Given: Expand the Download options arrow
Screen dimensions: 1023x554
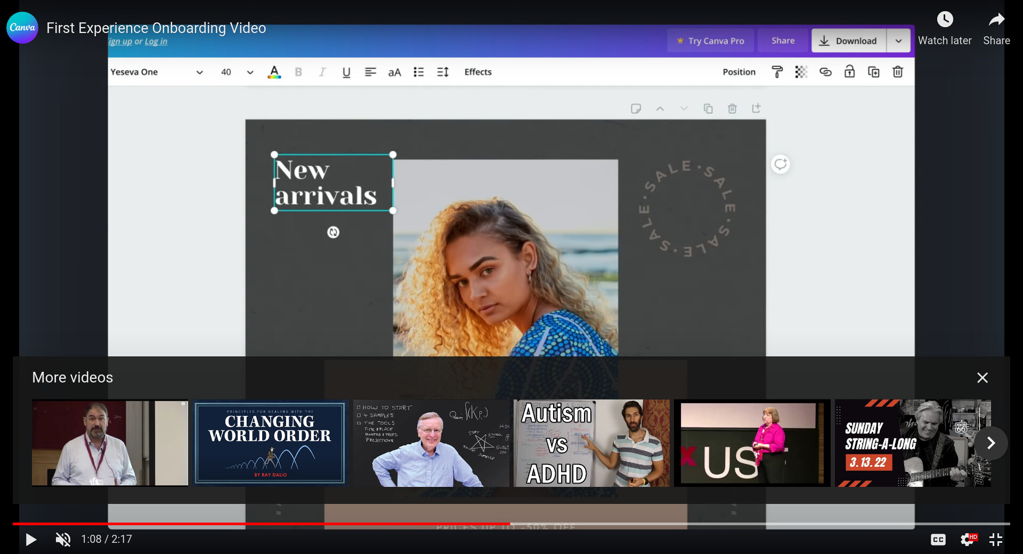Looking at the screenshot, I should tap(898, 41).
